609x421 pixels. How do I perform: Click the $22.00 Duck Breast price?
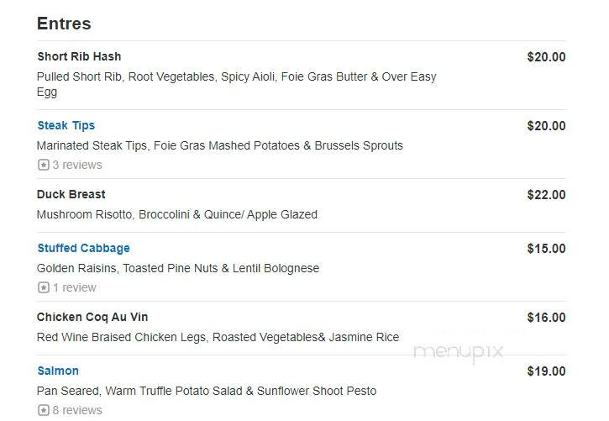(x=546, y=195)
